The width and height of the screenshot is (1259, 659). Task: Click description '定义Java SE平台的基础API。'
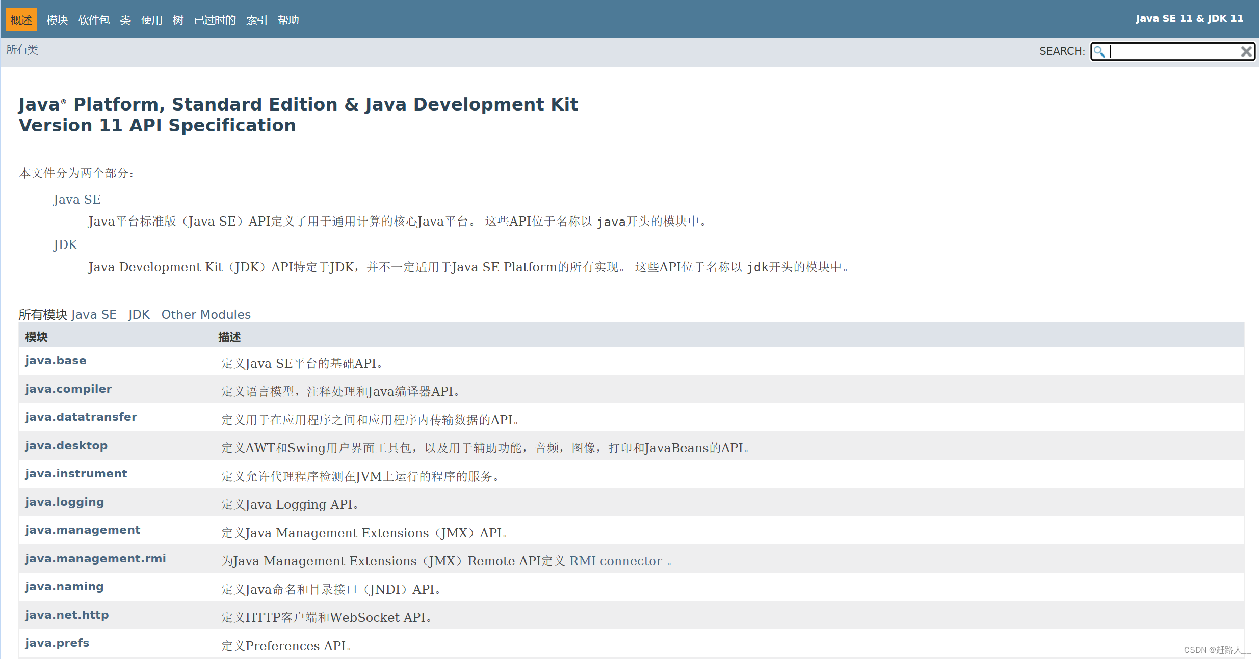302,363
